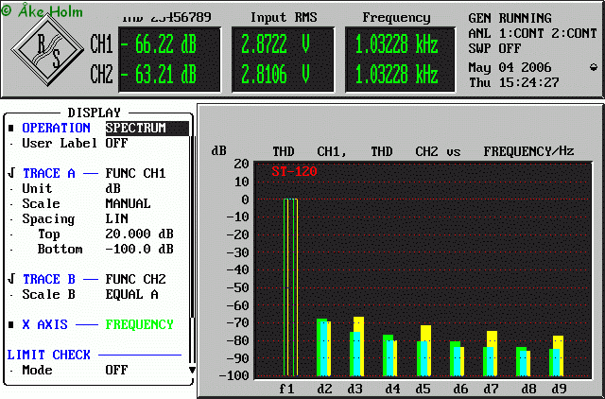The width and height of the screenshot is (605, 399).
Task: Select the Unit dB field
Action: click(113, 188)
